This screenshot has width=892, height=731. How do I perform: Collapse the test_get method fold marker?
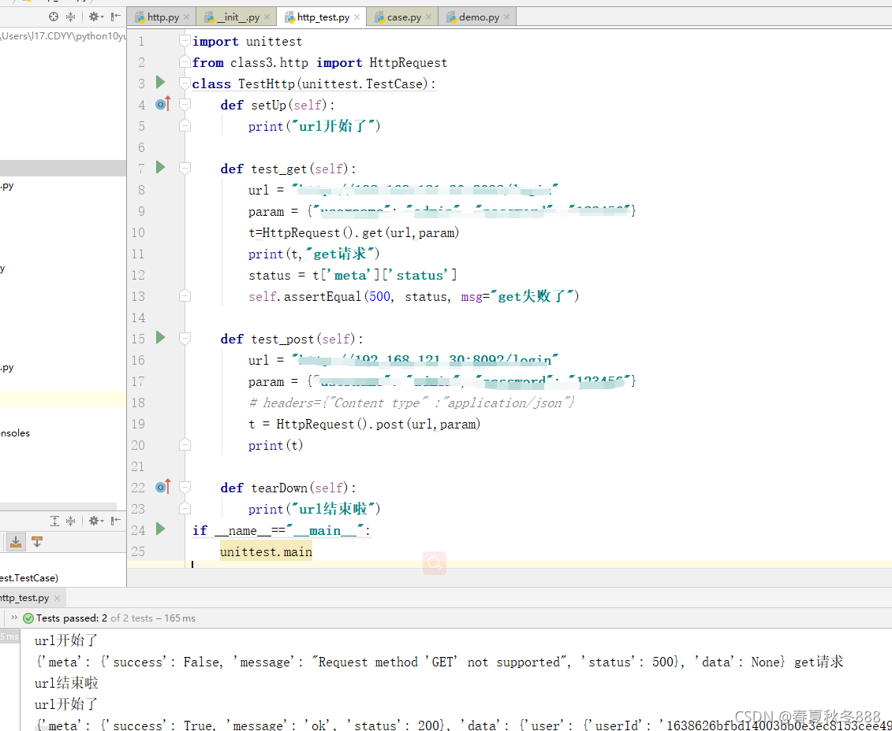pos(185,168)
